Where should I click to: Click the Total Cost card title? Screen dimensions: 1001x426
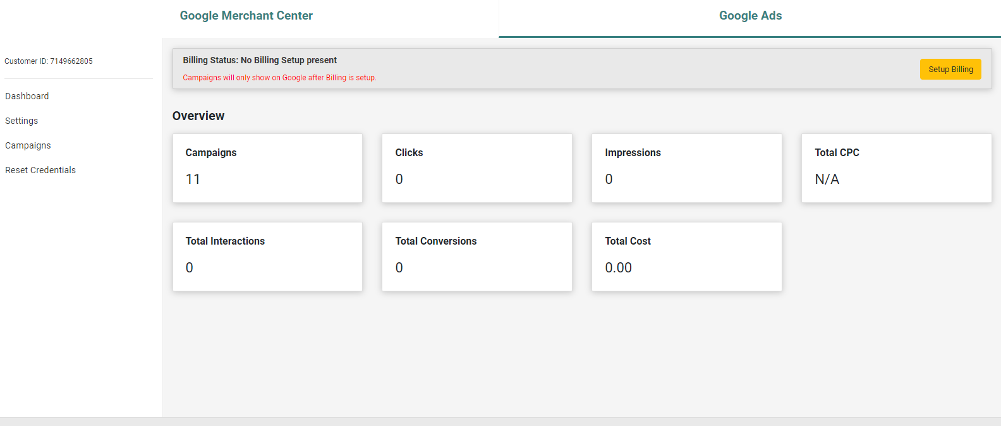628,241
